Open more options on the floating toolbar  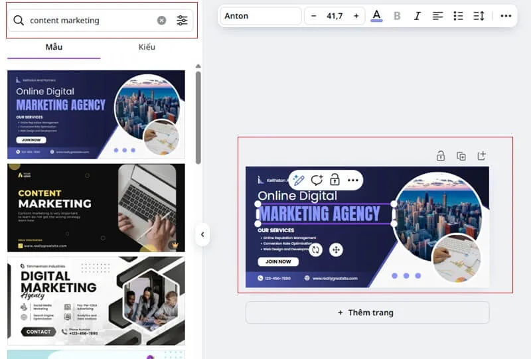pos(353,180)
